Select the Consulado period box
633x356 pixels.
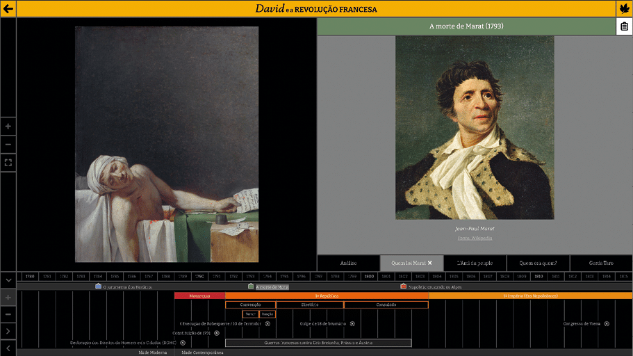386,305
